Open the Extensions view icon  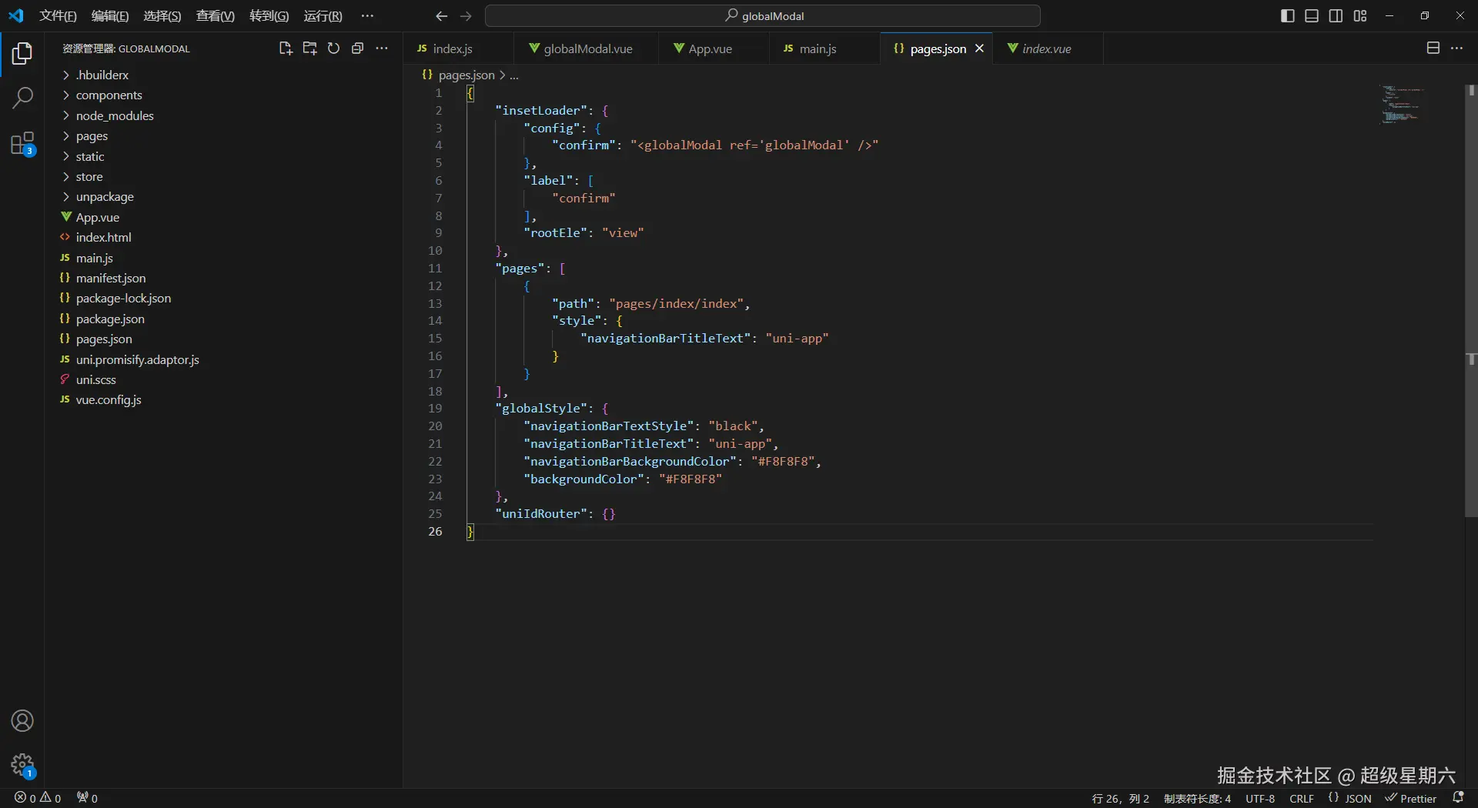pyautogui.click(x=22, y=144)
